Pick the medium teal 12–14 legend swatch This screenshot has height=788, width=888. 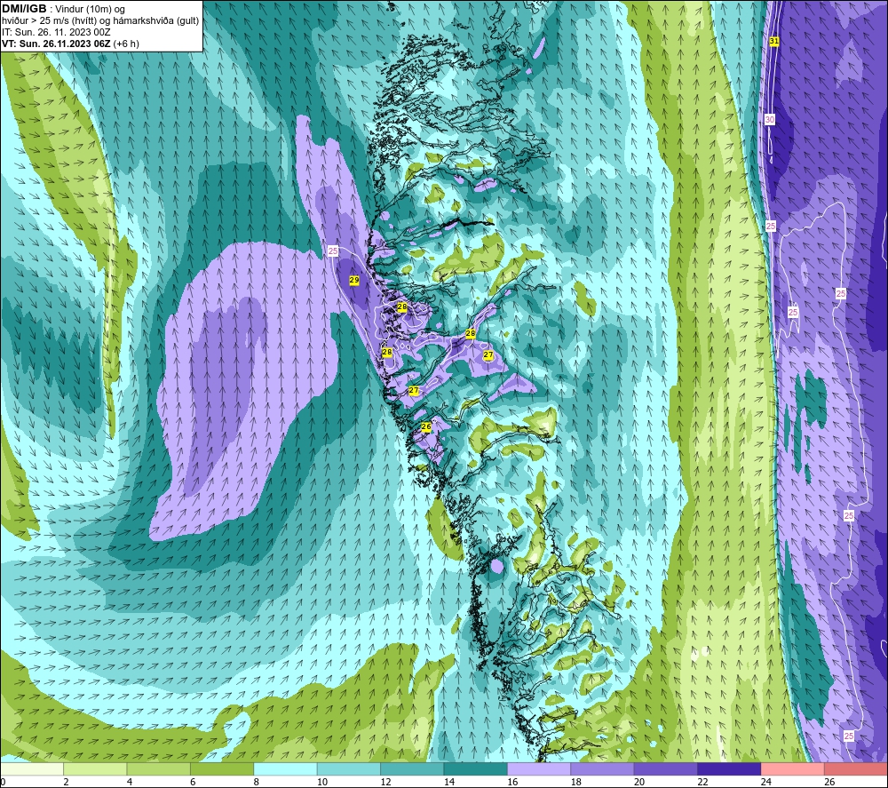[412, 768]
